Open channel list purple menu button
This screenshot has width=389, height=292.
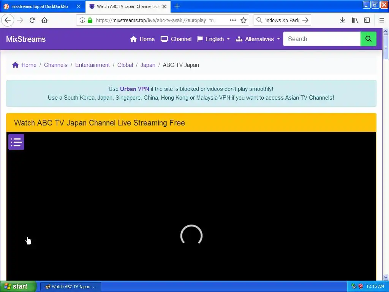[x=16, y=142]
